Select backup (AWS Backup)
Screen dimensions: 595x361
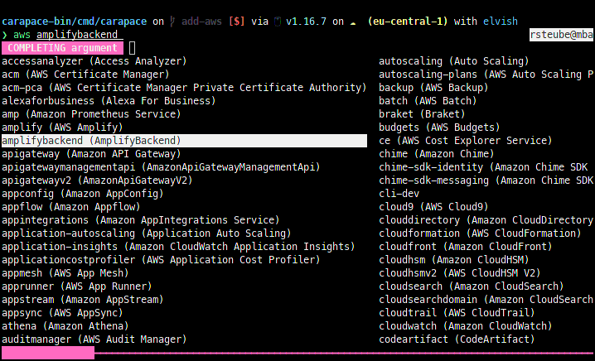[x=433, y=88]
